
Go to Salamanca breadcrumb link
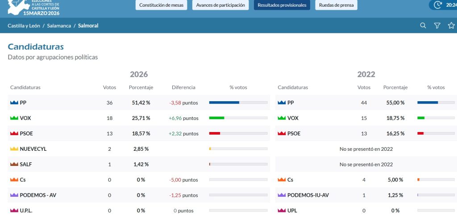pyautogui.click(x=59, y=25)
